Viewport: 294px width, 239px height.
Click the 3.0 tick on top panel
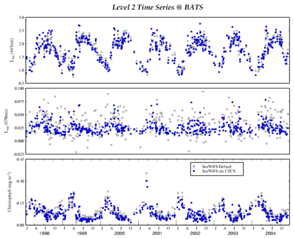[x=21, y=18]
